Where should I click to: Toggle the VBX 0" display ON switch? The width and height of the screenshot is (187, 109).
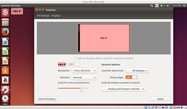[74, 65]
